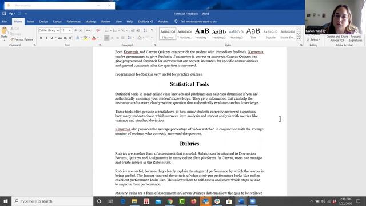Align text to the left
Image resolution: width=366 pixels, height=206 pixels.
pyautogui.click(x=107, y=38)
